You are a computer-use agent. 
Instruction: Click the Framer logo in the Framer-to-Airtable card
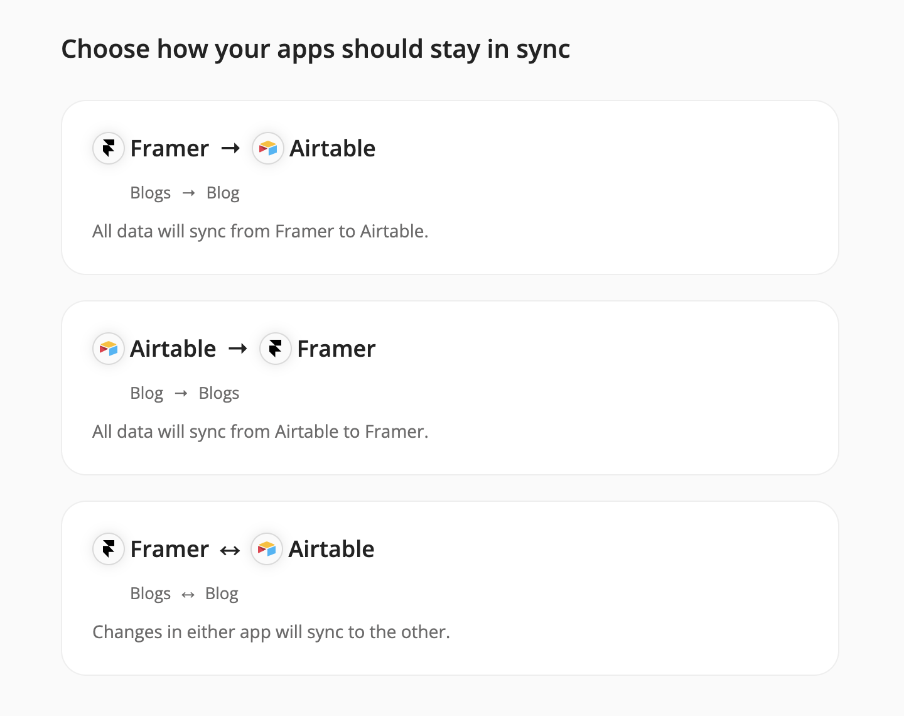pos(109,148)
